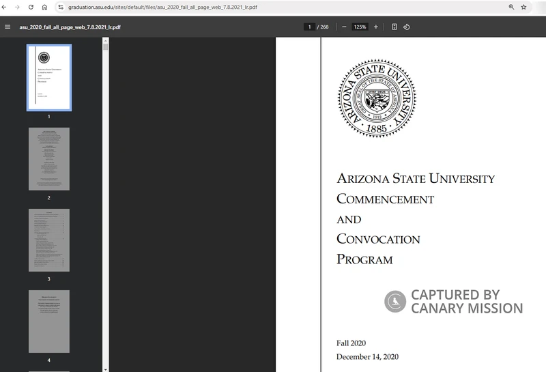Open the browser home page
This screenshot has width=546, height=372.
44,7
